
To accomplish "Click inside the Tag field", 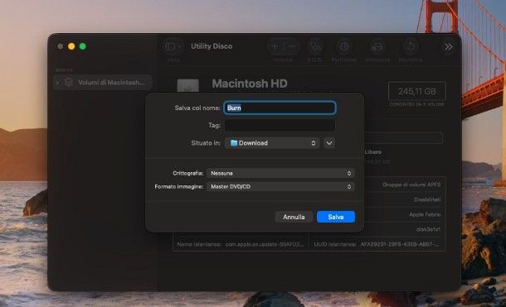I will pyautogui.click(x=280, y=125).
